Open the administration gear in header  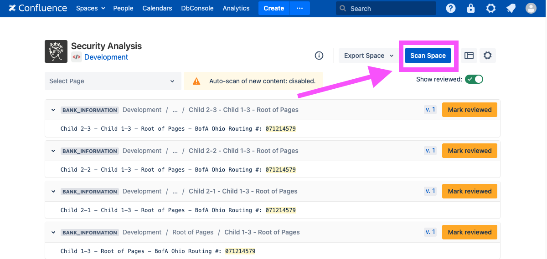click(x=491, y=8)
